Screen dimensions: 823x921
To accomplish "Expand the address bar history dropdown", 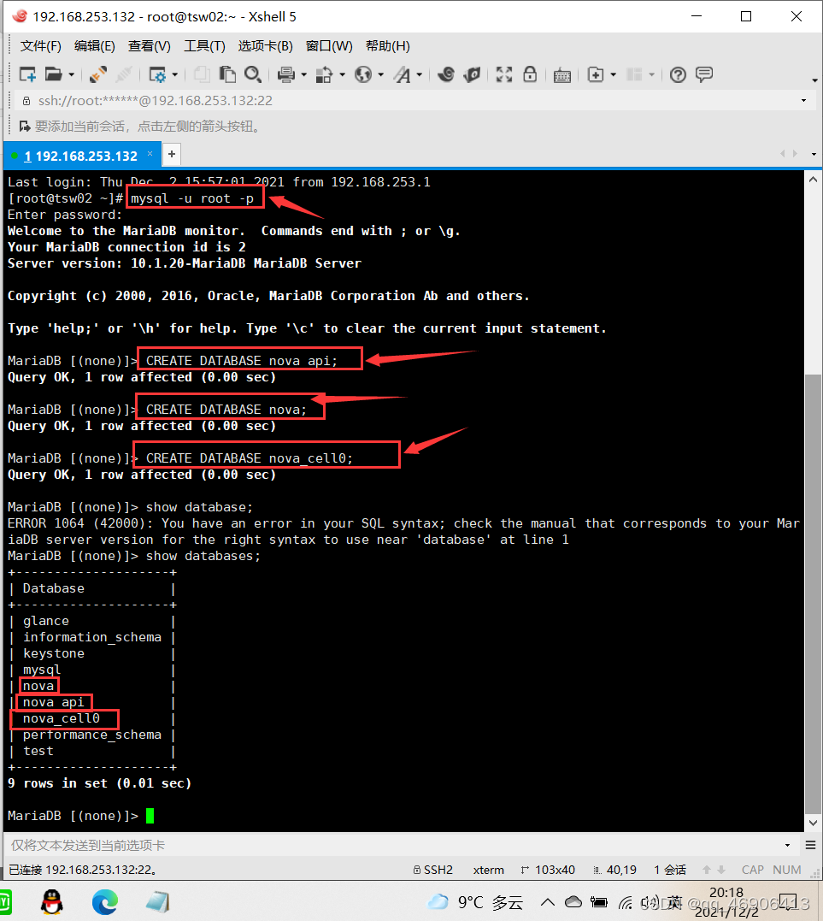I will coord(803,100).
